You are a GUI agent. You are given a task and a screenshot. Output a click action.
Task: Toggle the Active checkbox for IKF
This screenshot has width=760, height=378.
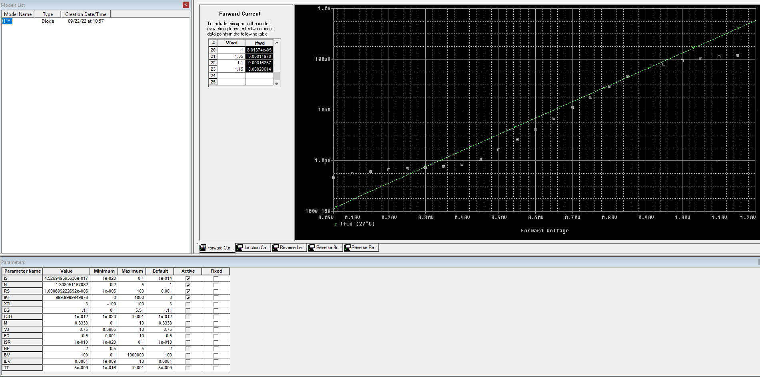(188, 298)
